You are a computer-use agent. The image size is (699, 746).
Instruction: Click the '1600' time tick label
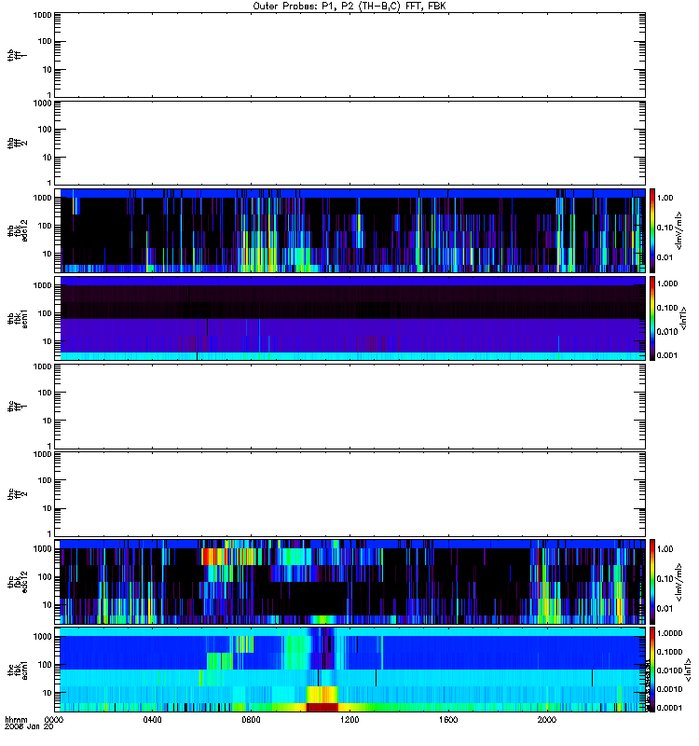click(448, 719)
